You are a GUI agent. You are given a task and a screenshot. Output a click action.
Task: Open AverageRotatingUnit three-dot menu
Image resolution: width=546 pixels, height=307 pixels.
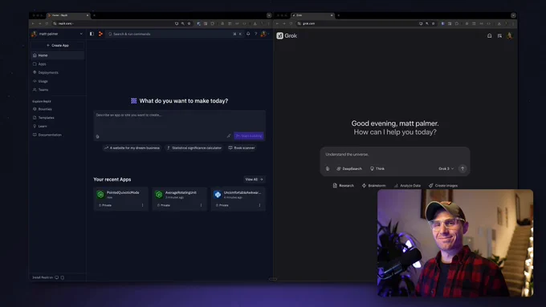coord(201,205)
